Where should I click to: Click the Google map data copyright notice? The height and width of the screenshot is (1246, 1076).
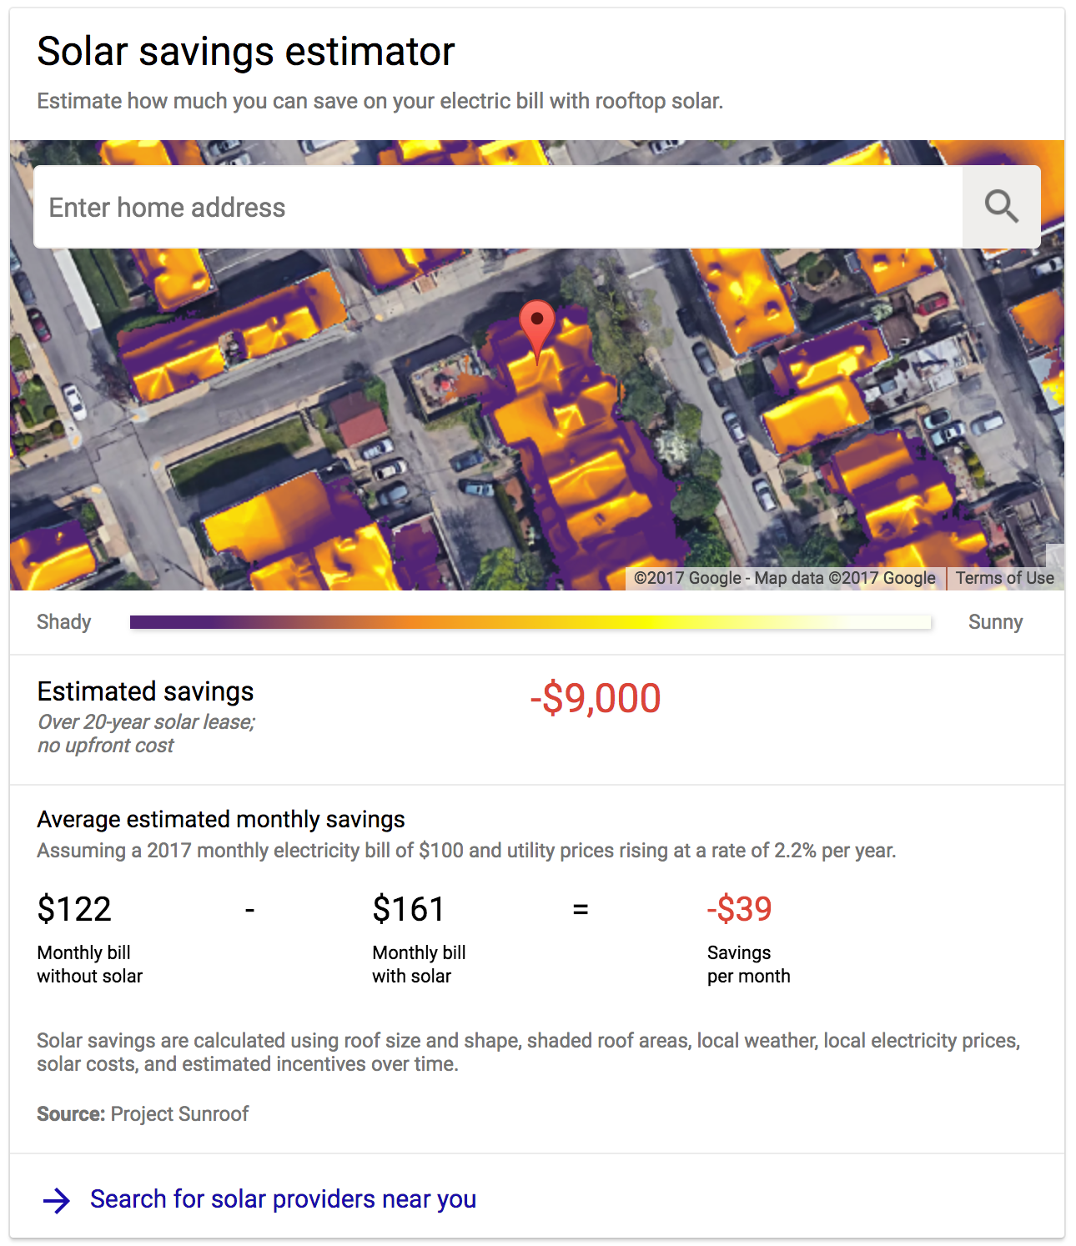(784, 578)
